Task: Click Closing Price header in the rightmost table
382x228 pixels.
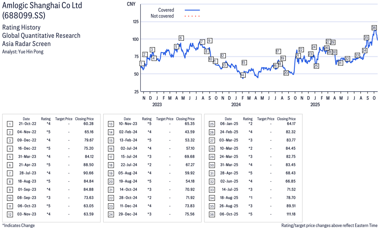Action: pos(286,119)
